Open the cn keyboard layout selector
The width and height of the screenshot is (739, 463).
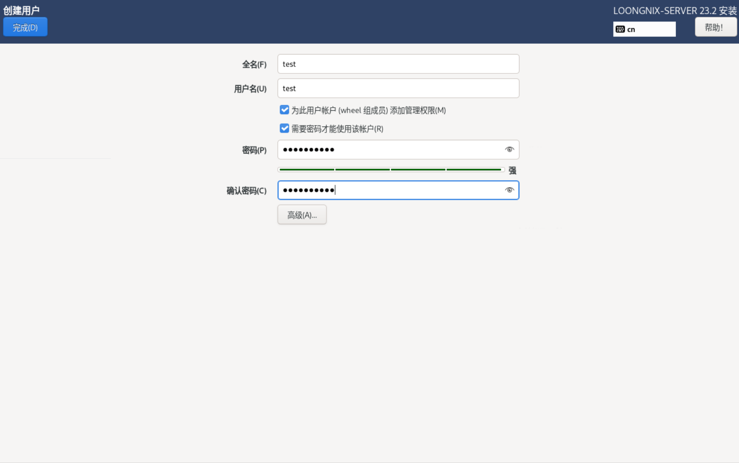click(x=644, y=29)
